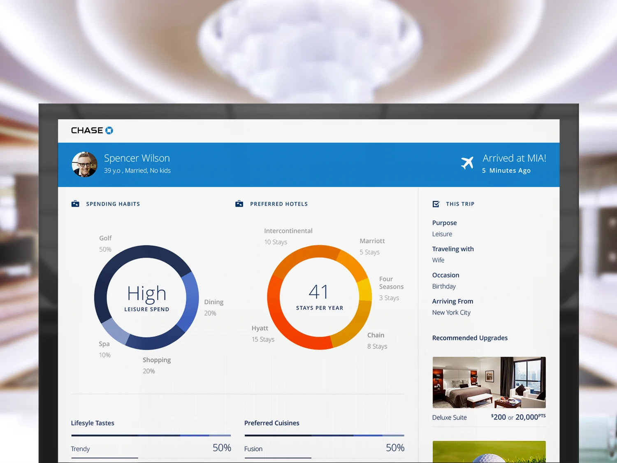Click the Golf 50% value

click(105, 249)
